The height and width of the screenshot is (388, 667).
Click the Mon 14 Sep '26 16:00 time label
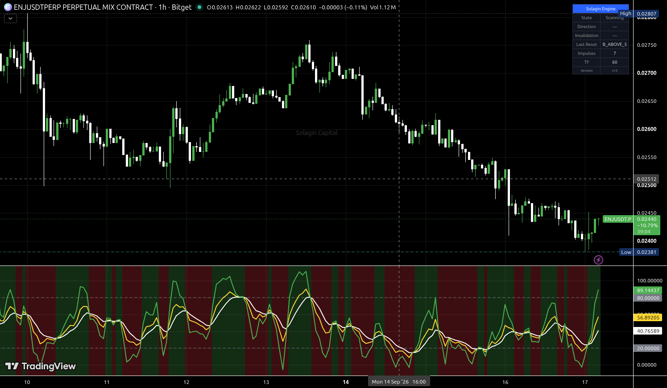coord(399,382)
